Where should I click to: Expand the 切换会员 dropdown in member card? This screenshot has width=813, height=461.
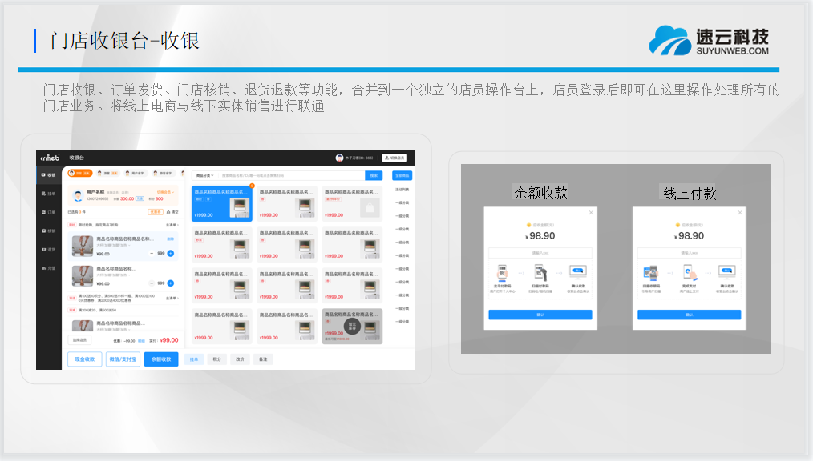click(167, 192)
